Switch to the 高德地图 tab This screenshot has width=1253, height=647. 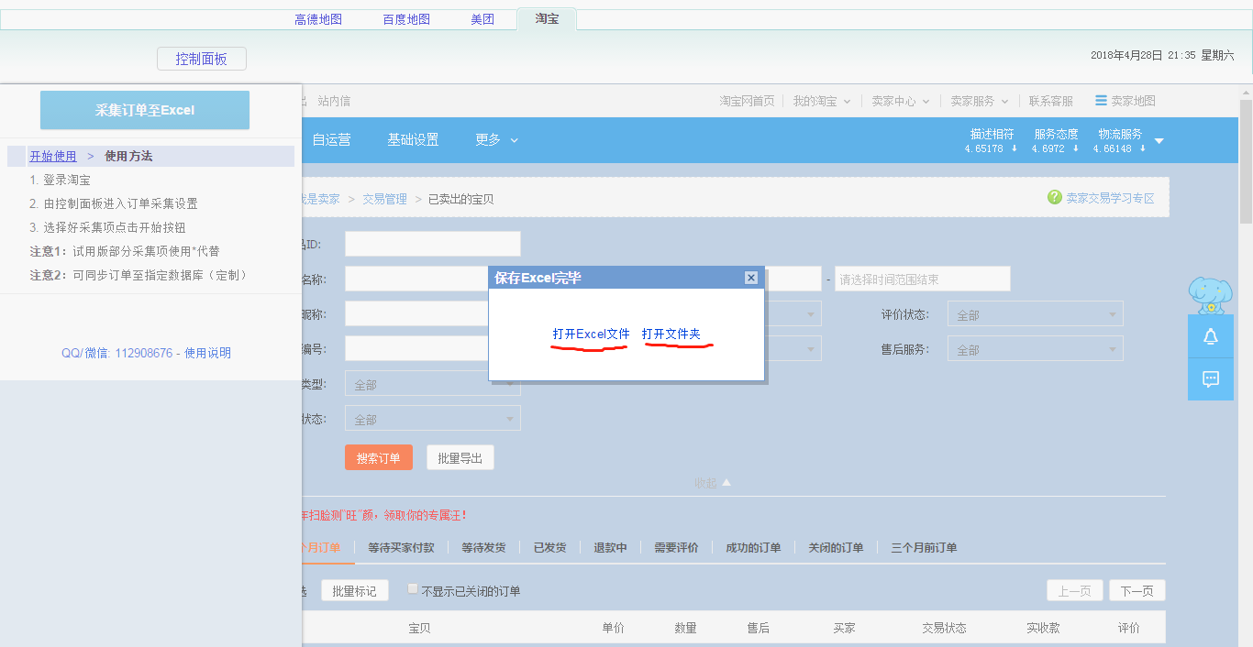pos(318,19)
